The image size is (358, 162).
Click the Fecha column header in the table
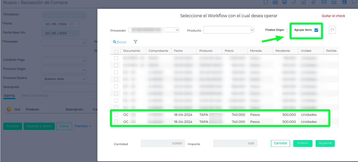184,51
